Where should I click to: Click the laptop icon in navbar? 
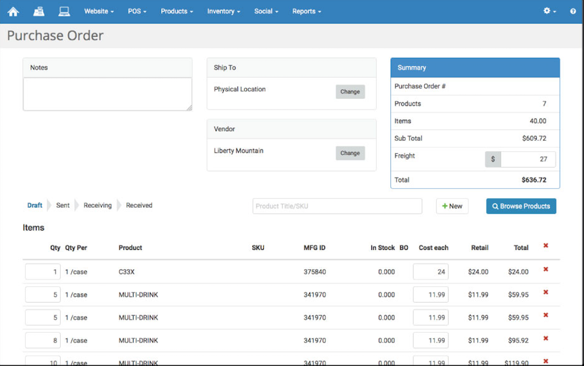tap(64, 11)
